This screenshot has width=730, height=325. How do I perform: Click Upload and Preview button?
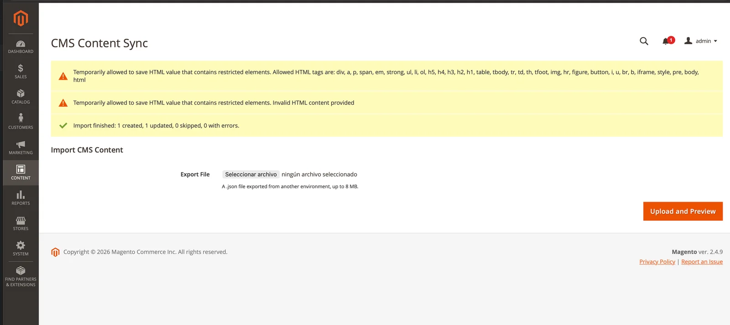click(683, 212)
